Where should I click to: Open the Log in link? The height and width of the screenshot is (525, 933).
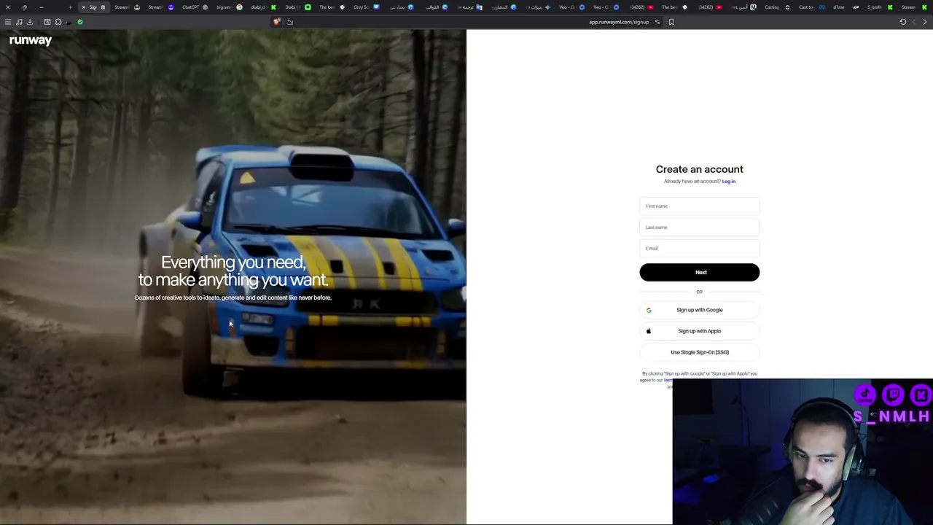(728, 182)
